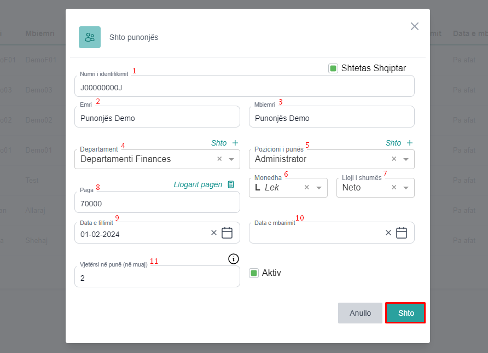This screenshot has height=353, width=488.
Task: Clear the Departament selection with X
Action: pyautogui.click(x=219, y=159)
